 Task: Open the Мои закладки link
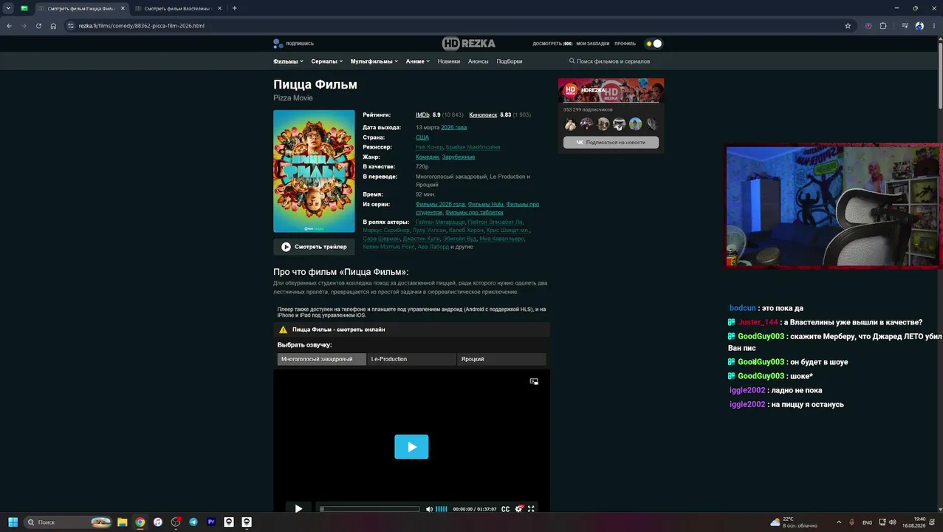pos(593,44)
